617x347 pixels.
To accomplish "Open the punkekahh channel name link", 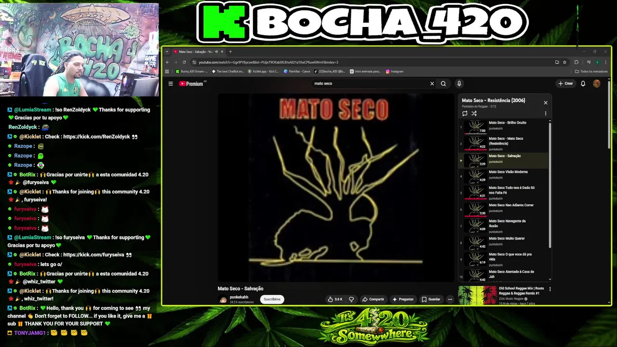I will click(239, 297).
